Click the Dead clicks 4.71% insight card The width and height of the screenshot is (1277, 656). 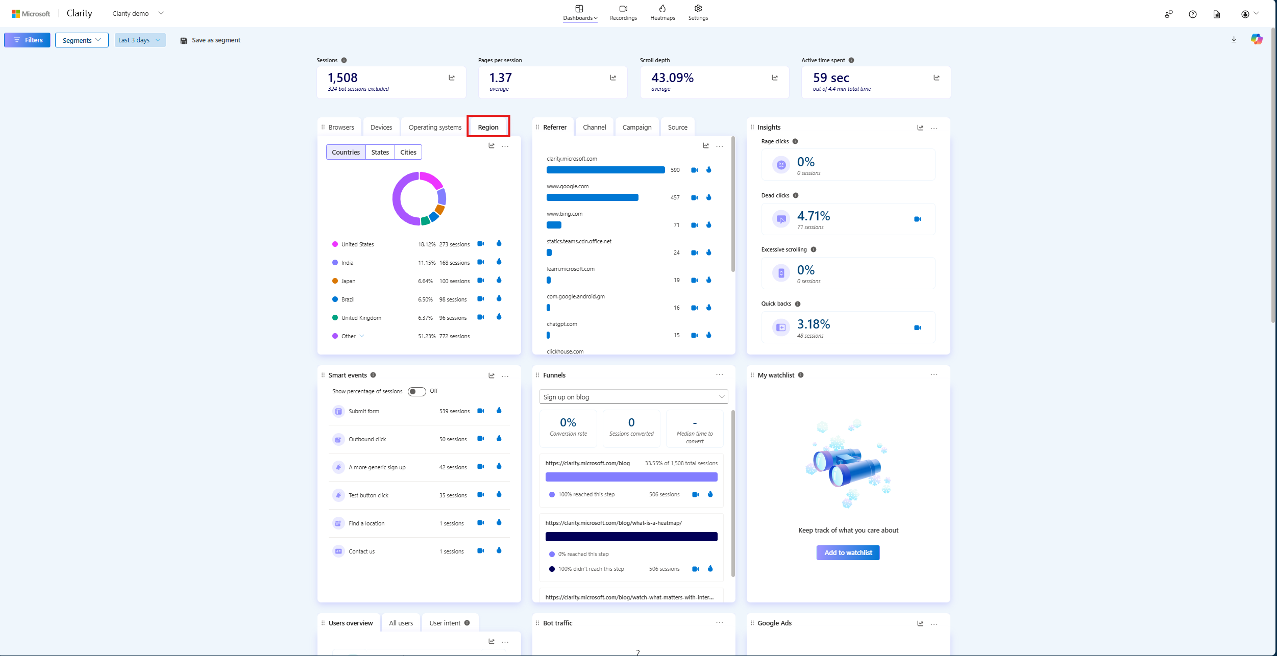[848, 219]
